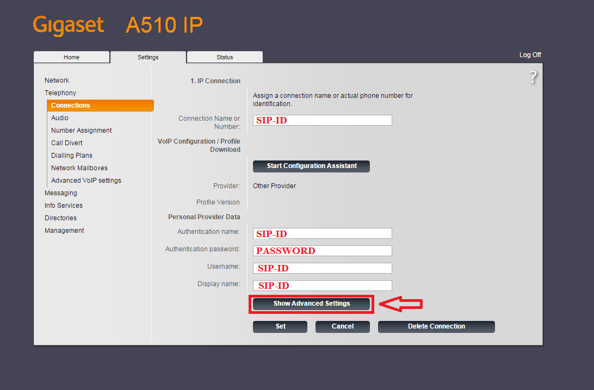
Task: Switch to the Settings tab
Action: [x=148, y=57]
